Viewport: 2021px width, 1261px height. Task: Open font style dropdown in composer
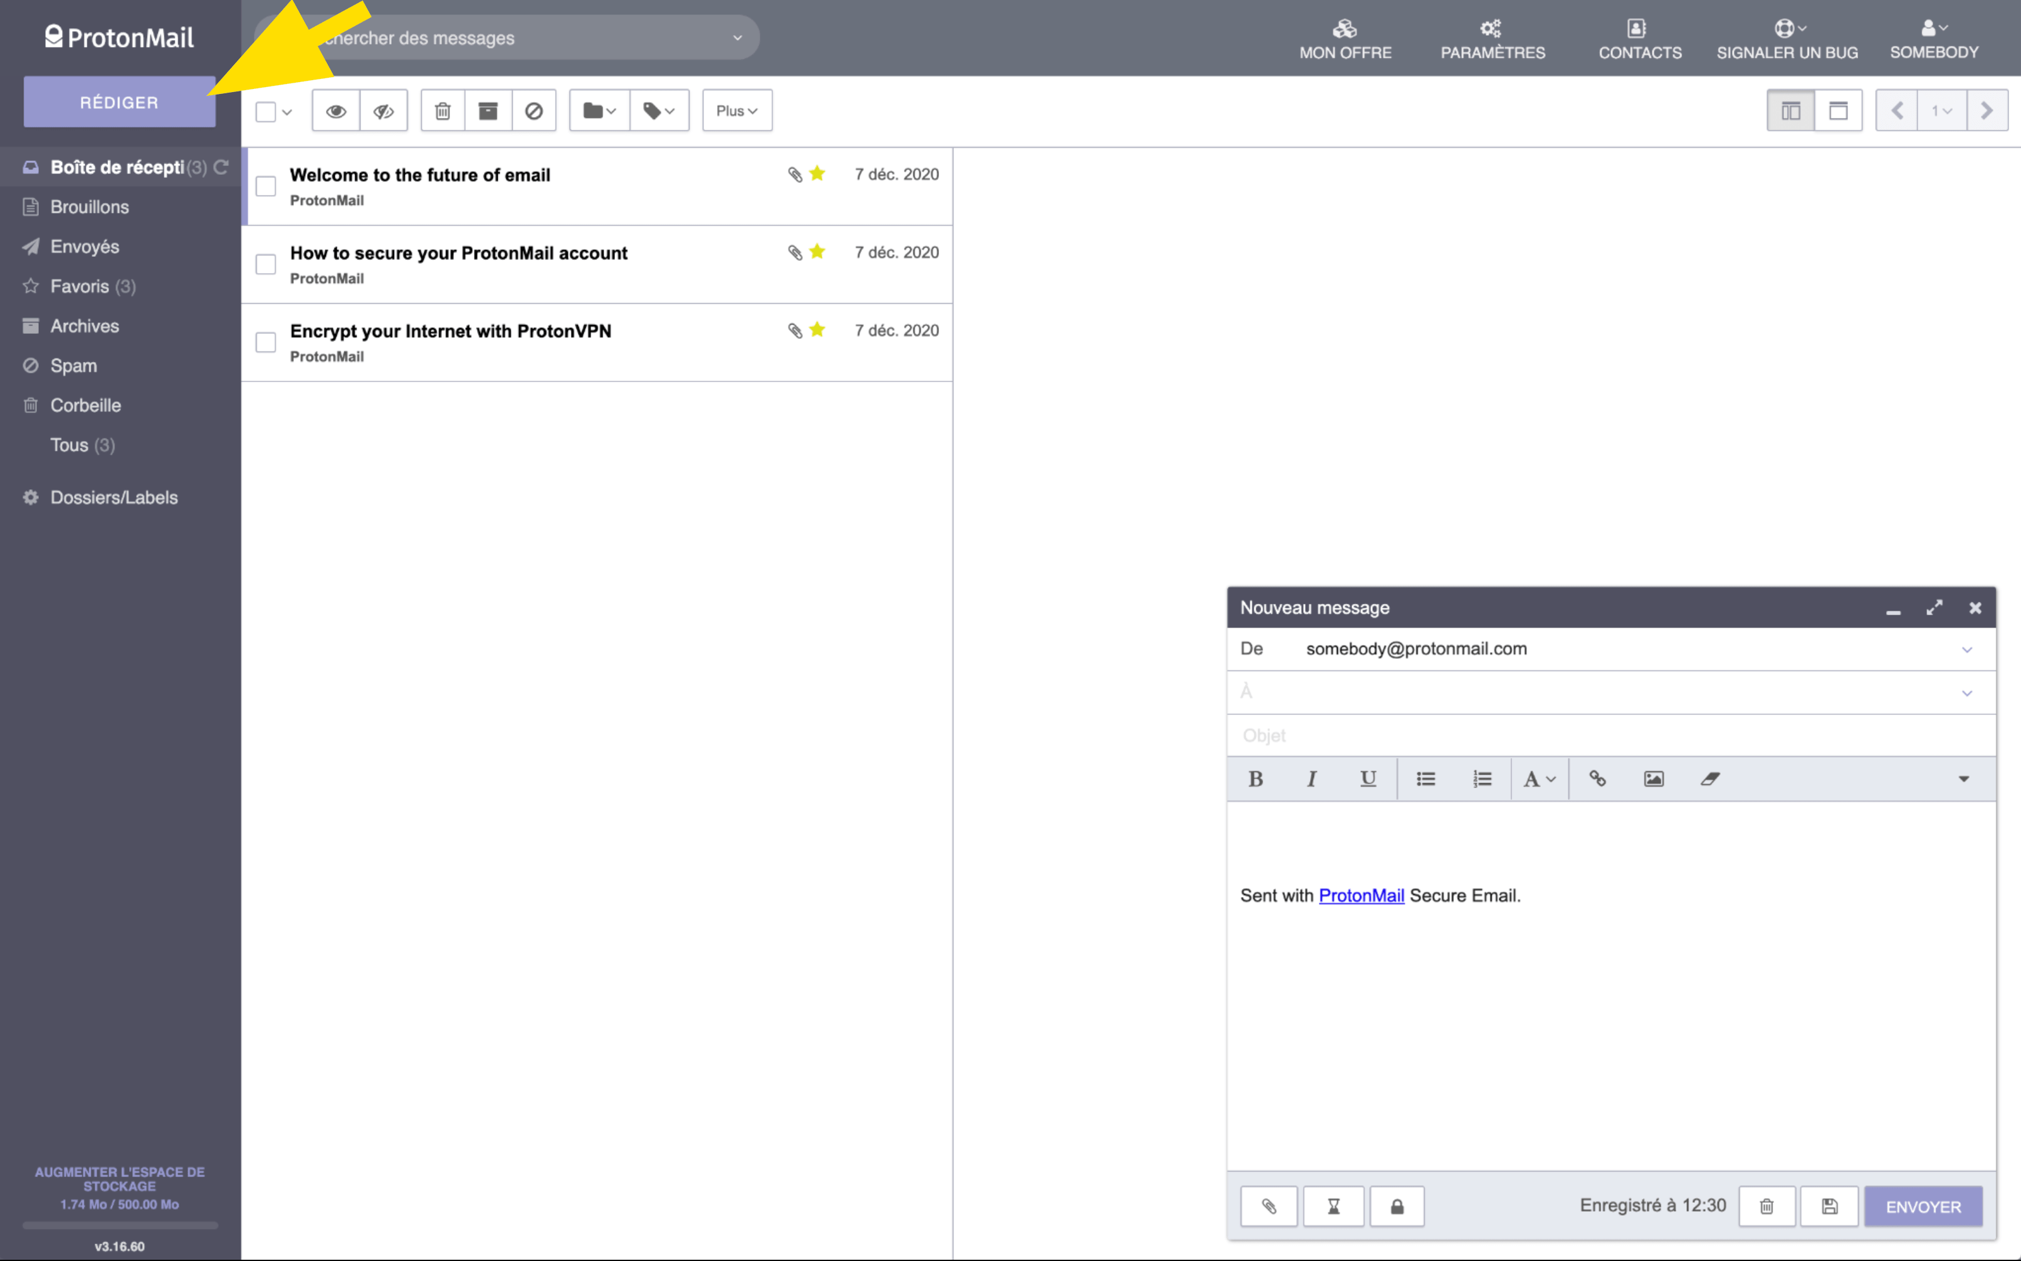tap(1540, 779)
